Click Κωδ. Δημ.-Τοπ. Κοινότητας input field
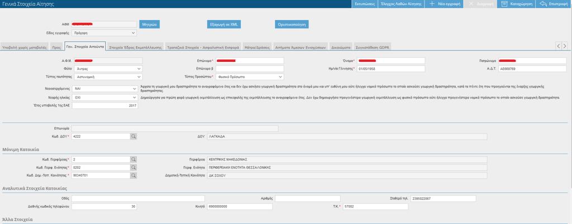The image size is (572, 224). [101, 176]
